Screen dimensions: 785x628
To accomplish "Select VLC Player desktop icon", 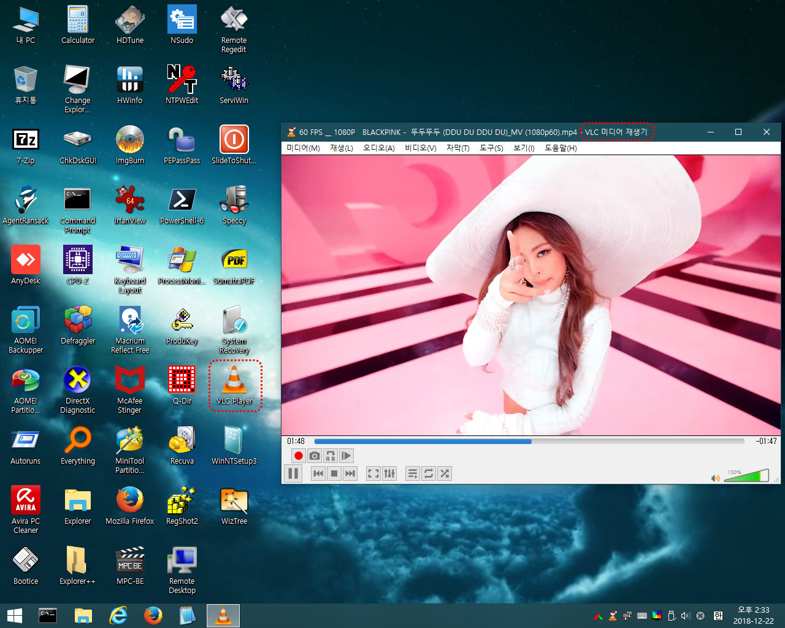I will pyautogui.click(x=234, y=385).
